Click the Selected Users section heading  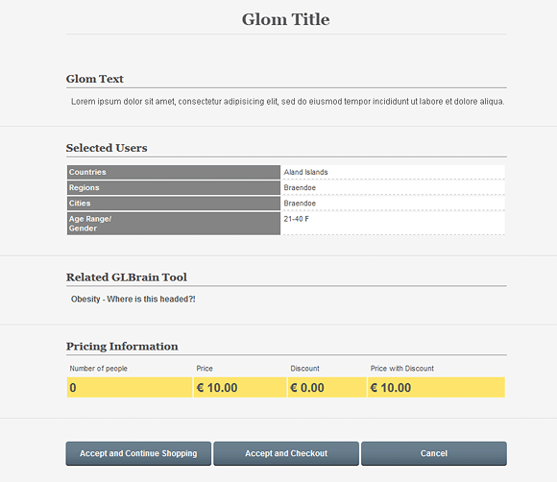coord(107,148)
